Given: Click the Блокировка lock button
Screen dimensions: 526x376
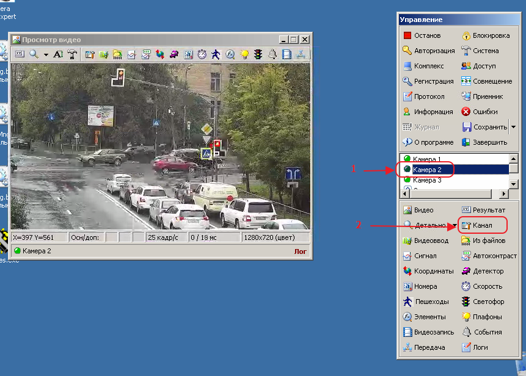Looking at the screenshot, I should click(x=485, y=35).
